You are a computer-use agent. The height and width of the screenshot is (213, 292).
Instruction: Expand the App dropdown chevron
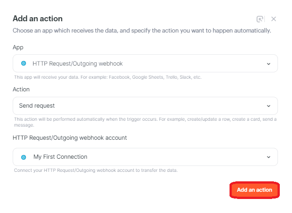pyautogui.click(x=268, y=64)
